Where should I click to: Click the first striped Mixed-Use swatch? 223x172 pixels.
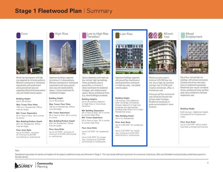151,35
